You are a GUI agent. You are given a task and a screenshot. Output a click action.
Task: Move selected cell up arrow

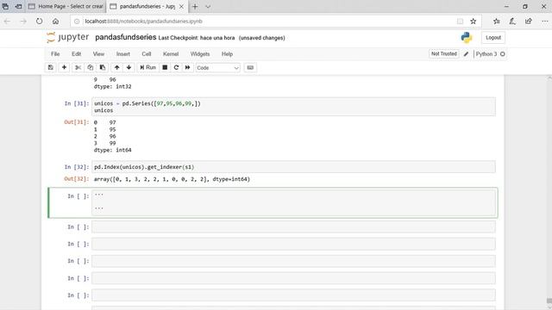pyautogui.click(x=117, y=67)
